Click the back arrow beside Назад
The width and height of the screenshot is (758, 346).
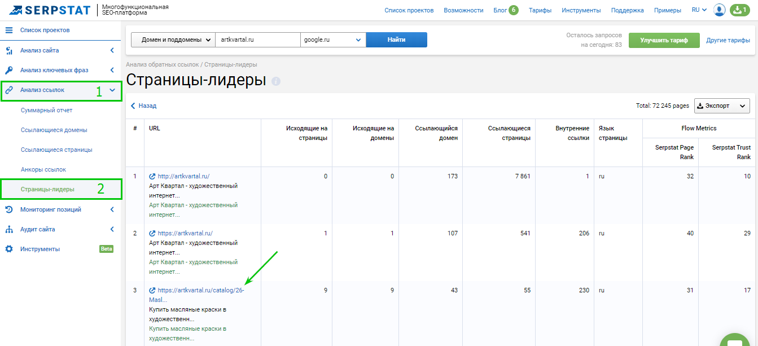133,106
